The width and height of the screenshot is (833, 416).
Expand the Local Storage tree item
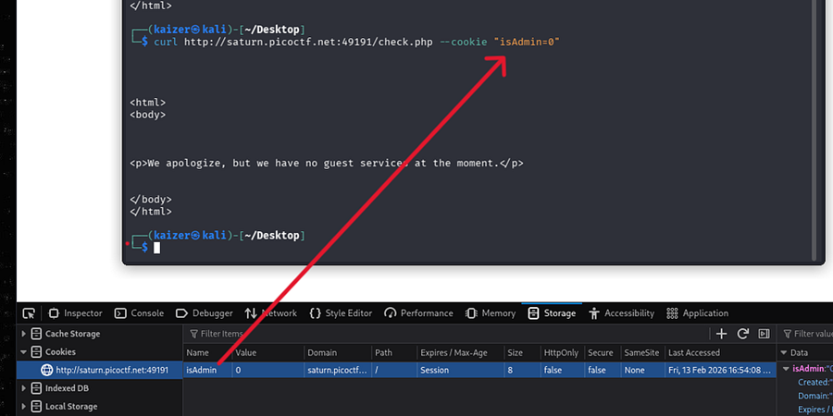pyautogui.click(x=24, y=407)
